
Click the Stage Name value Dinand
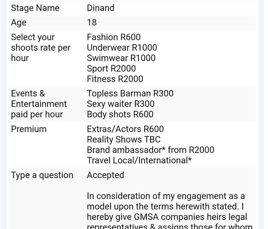[100, 8]
